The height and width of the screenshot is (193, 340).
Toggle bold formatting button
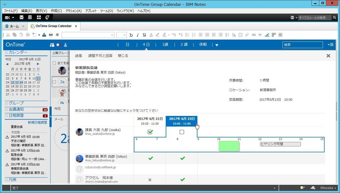[131, 35]
